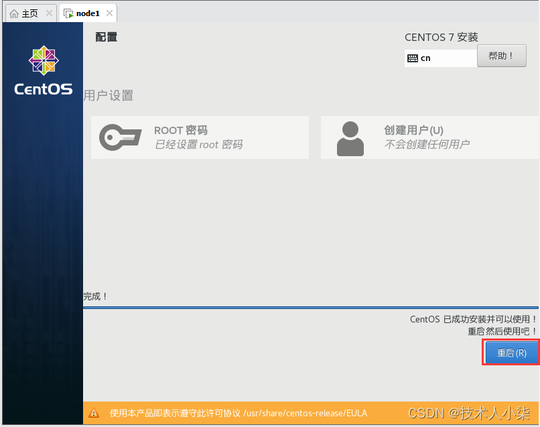Image resolution: width=540 pixels, height=427 pixels.
Task: Click the CentOS 已成功安装并可以使用！ message
Action: (473, 319)
